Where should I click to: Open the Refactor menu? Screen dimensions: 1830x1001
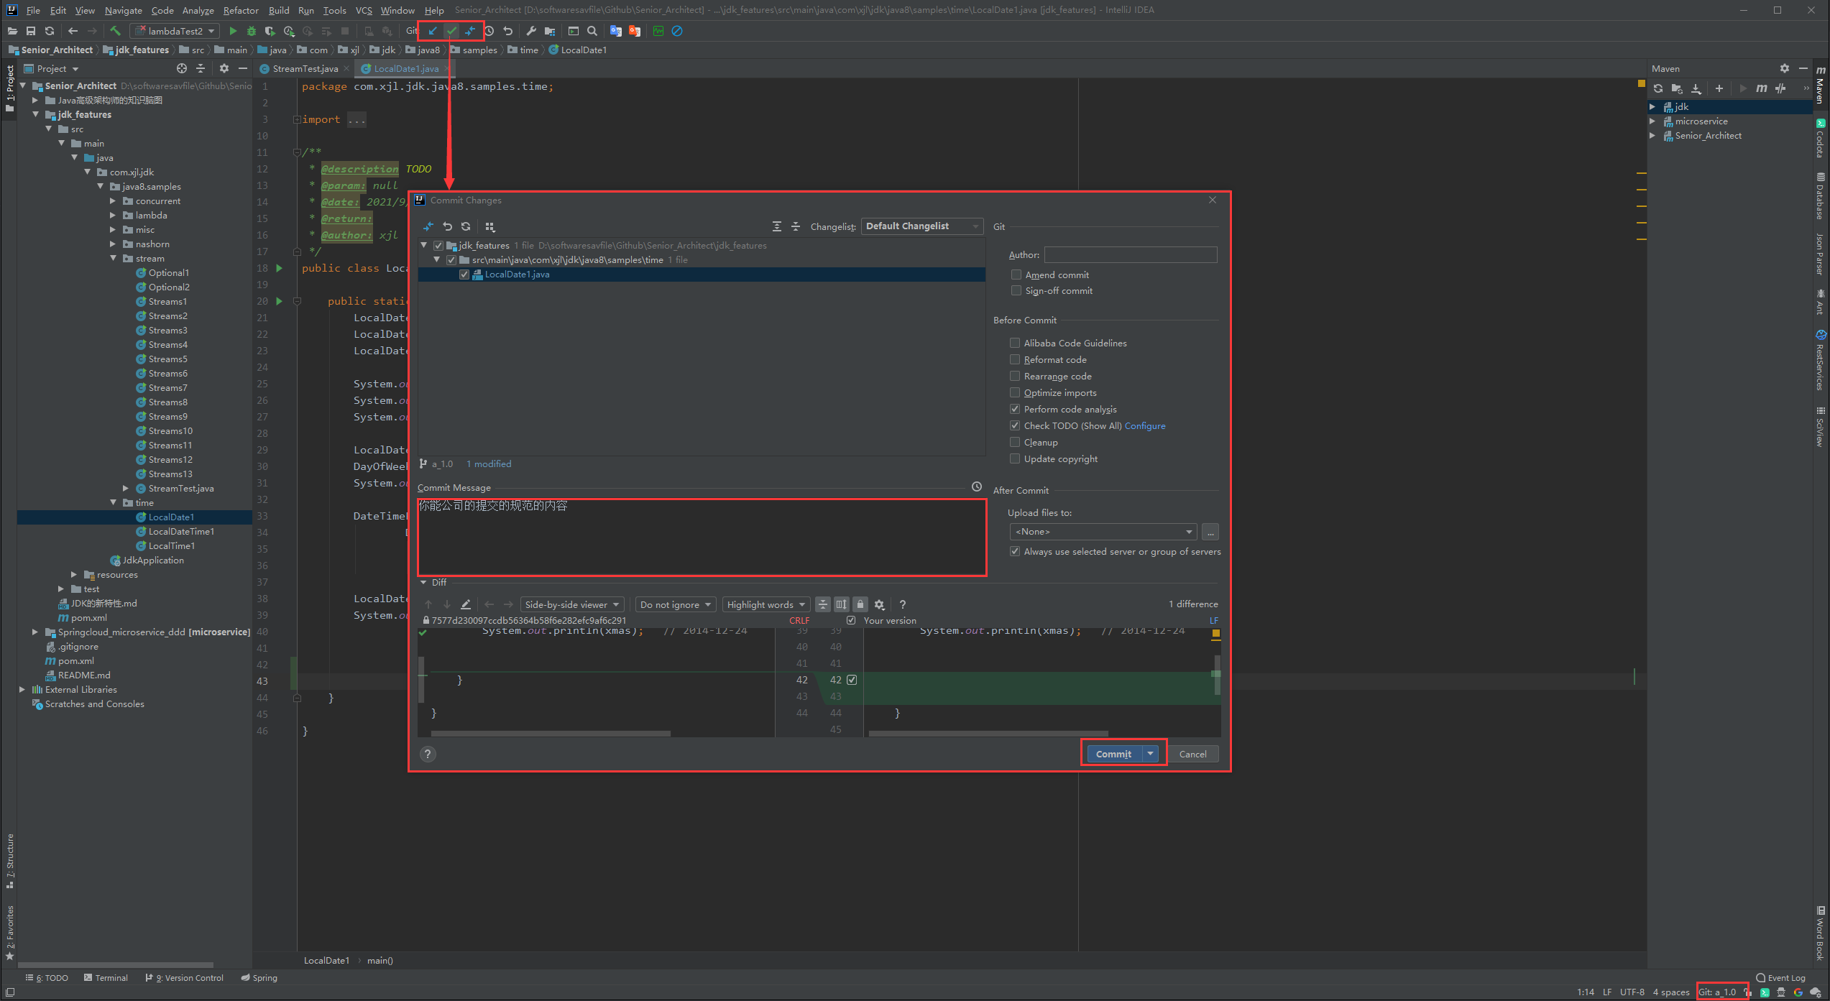(x=240, y=10)
